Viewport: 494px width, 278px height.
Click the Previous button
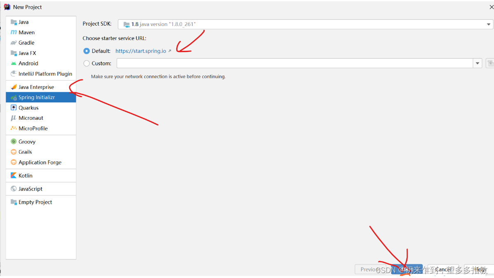tap(371, 269)
